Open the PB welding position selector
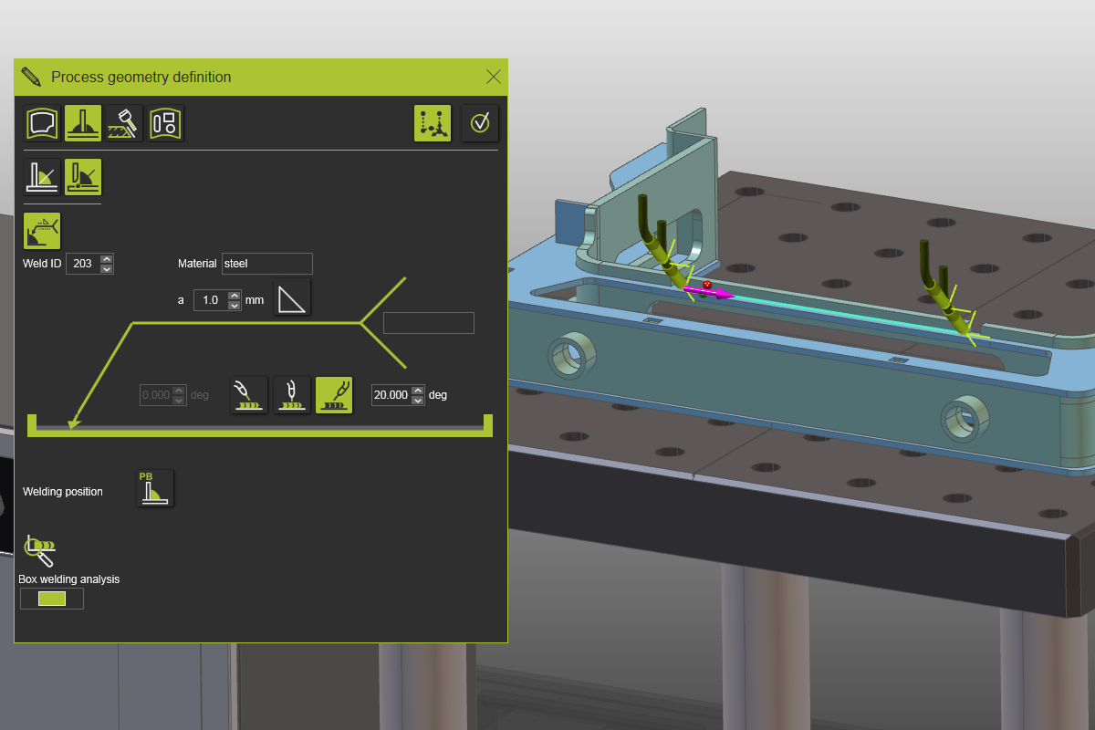This screenshot has height=730, width=1095. 154,487
